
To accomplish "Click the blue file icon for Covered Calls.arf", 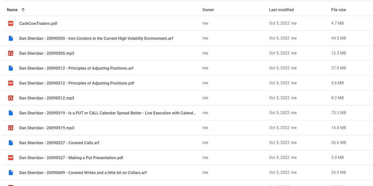I will point(11,143).
